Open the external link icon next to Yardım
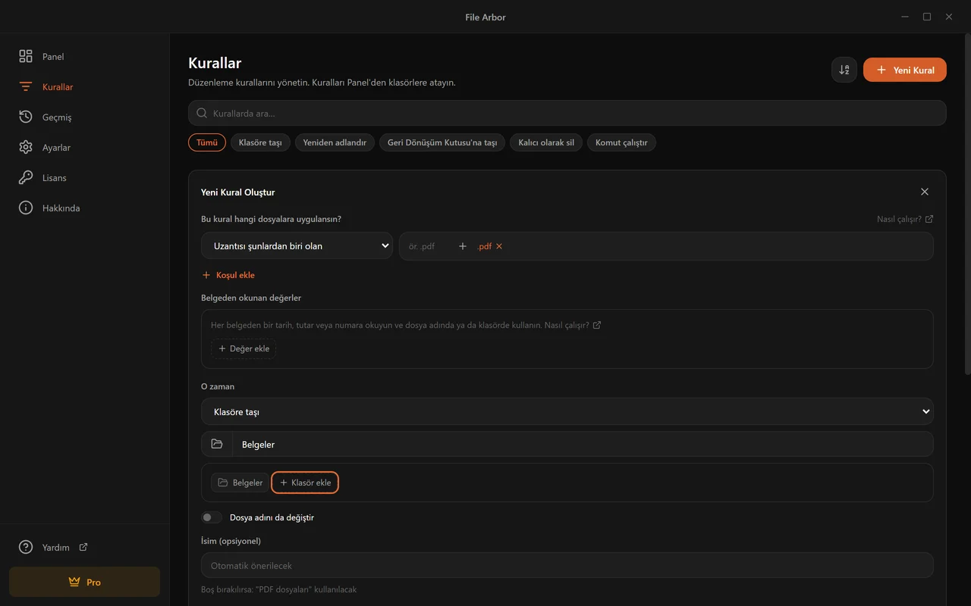This screenshot has width=971, height=606. tap(83, 547)
